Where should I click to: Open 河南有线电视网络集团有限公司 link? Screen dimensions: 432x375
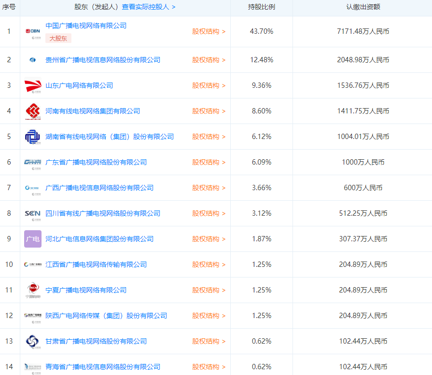click(x=93, y=111)
